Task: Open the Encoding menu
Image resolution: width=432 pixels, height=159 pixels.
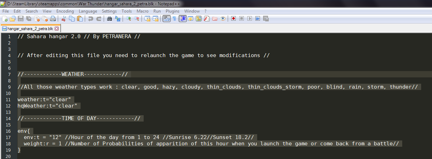Action: [x=65, y=11]
